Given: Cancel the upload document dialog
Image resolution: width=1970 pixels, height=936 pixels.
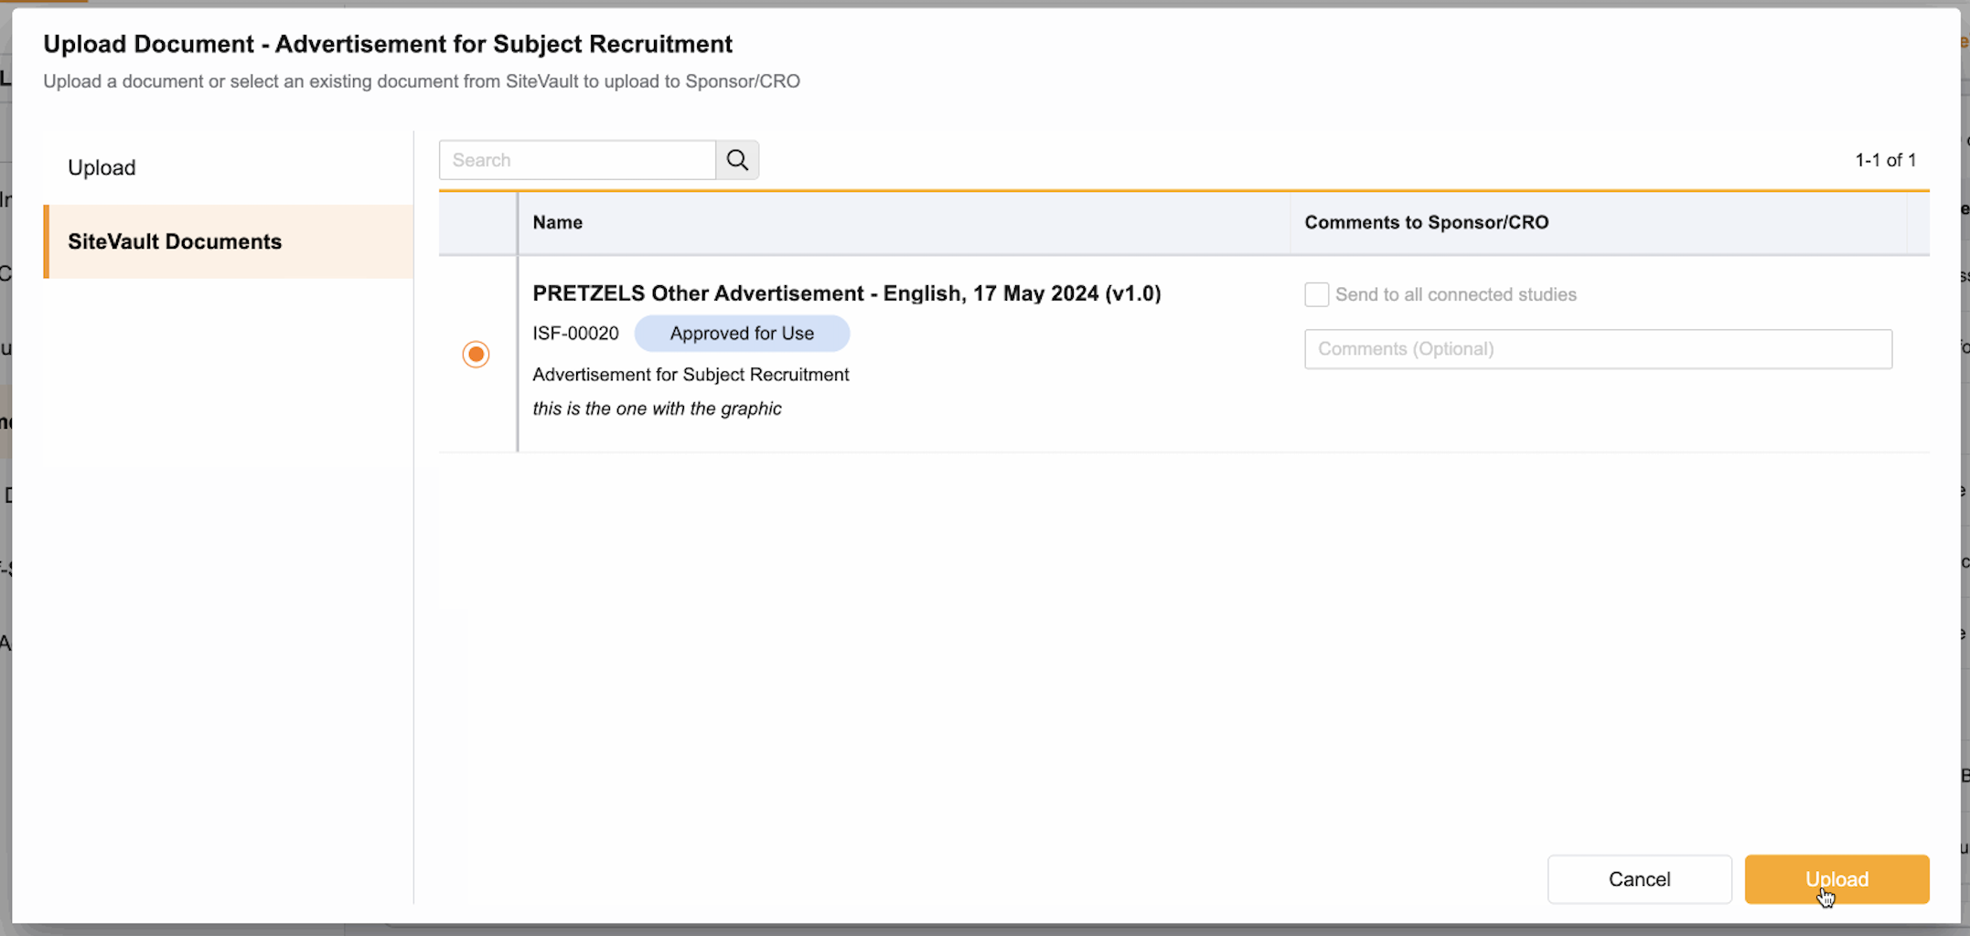Looking at the screenshot, I should point(1639,878).
